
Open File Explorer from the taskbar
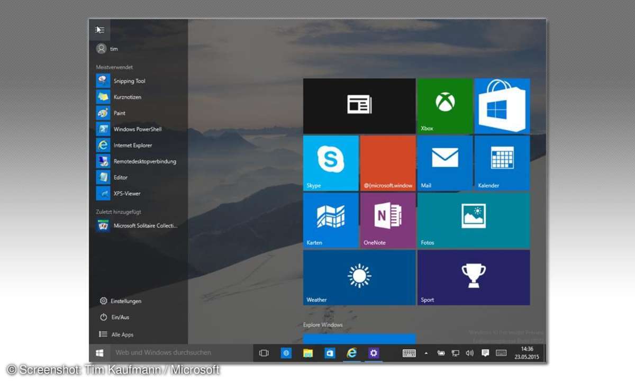point(308,353)
